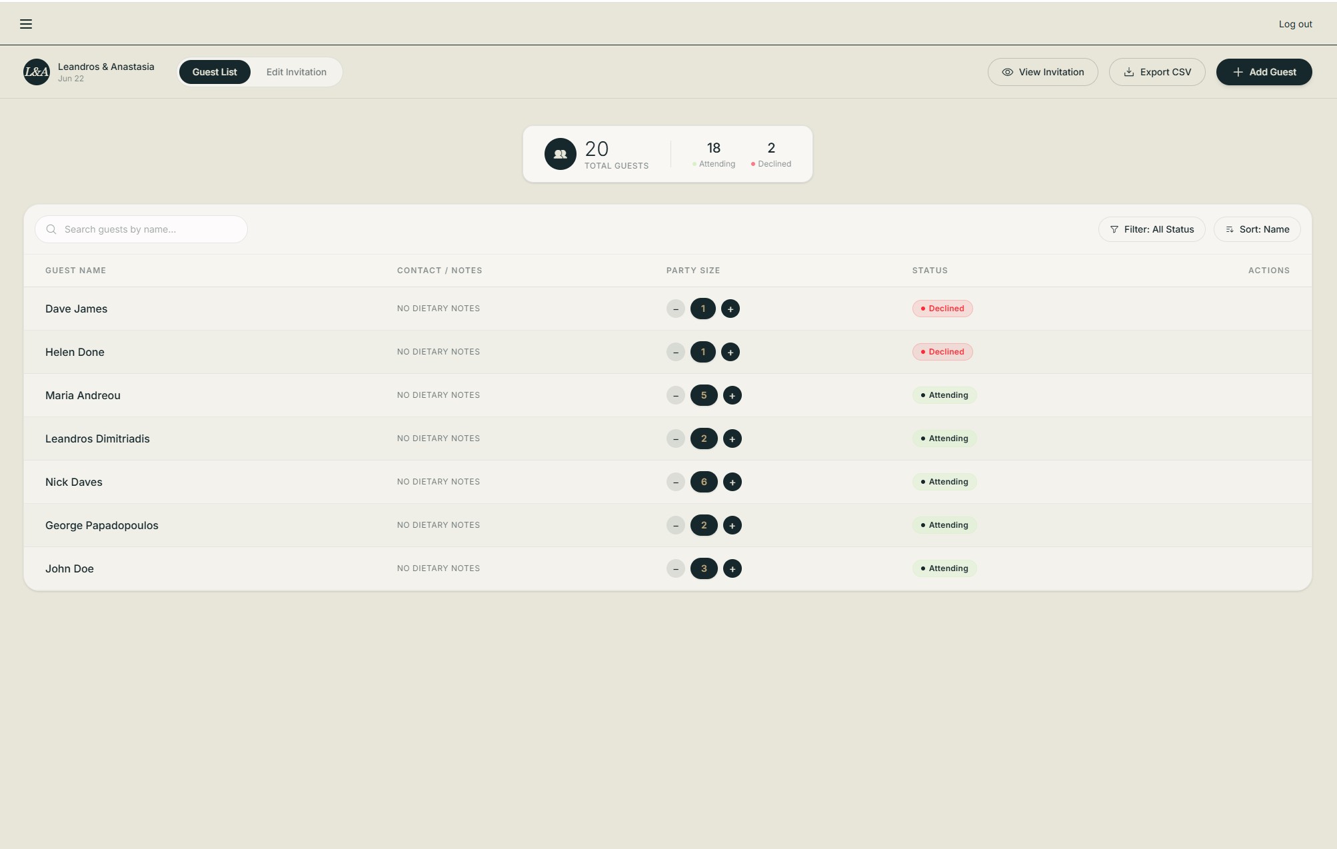This screenshot has height=849, width=1337.
Task: Toggle John Doe Attending status badge
Action: (x=944, y=568)
